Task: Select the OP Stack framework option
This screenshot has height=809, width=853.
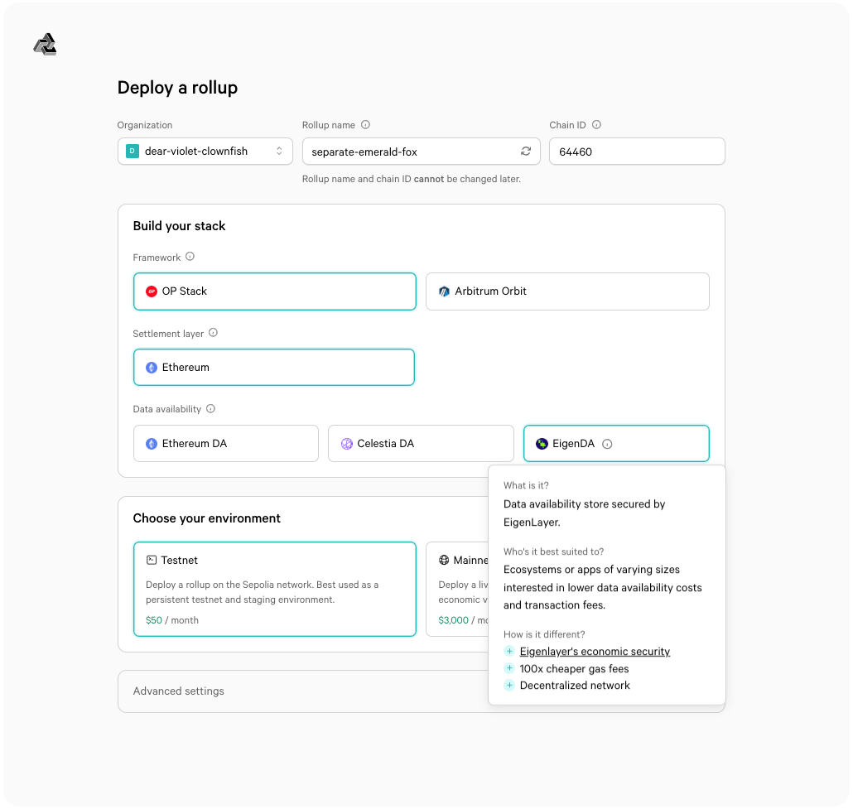Action: (275, 291)
